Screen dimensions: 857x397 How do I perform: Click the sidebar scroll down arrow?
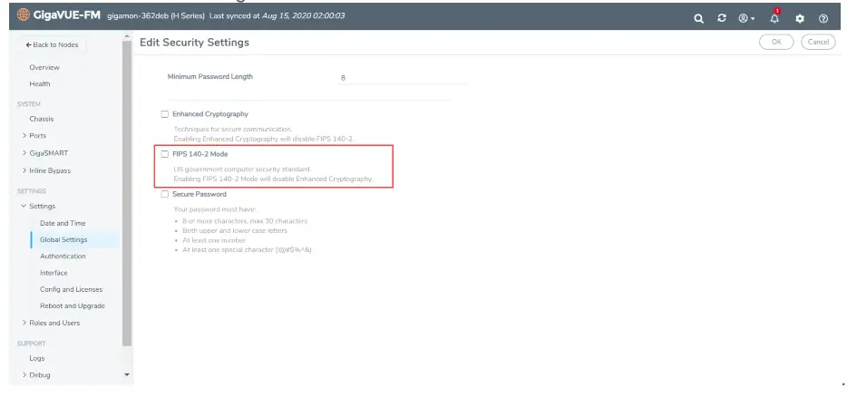[x=127, y=375]
